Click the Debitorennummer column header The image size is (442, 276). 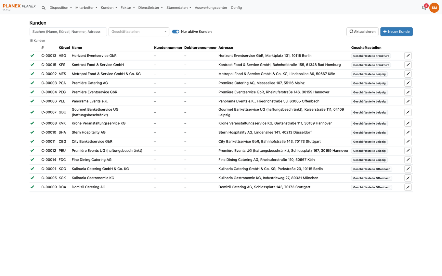pos(200,48)
